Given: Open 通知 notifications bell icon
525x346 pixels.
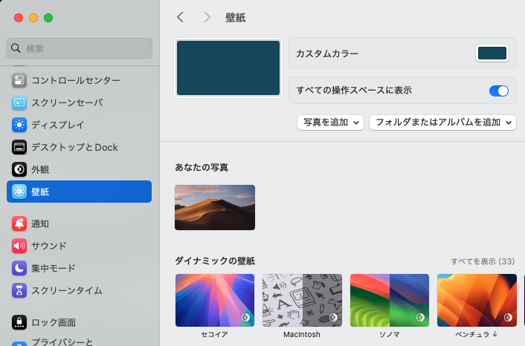Looking at the screenshot, I should pos(19,223).
